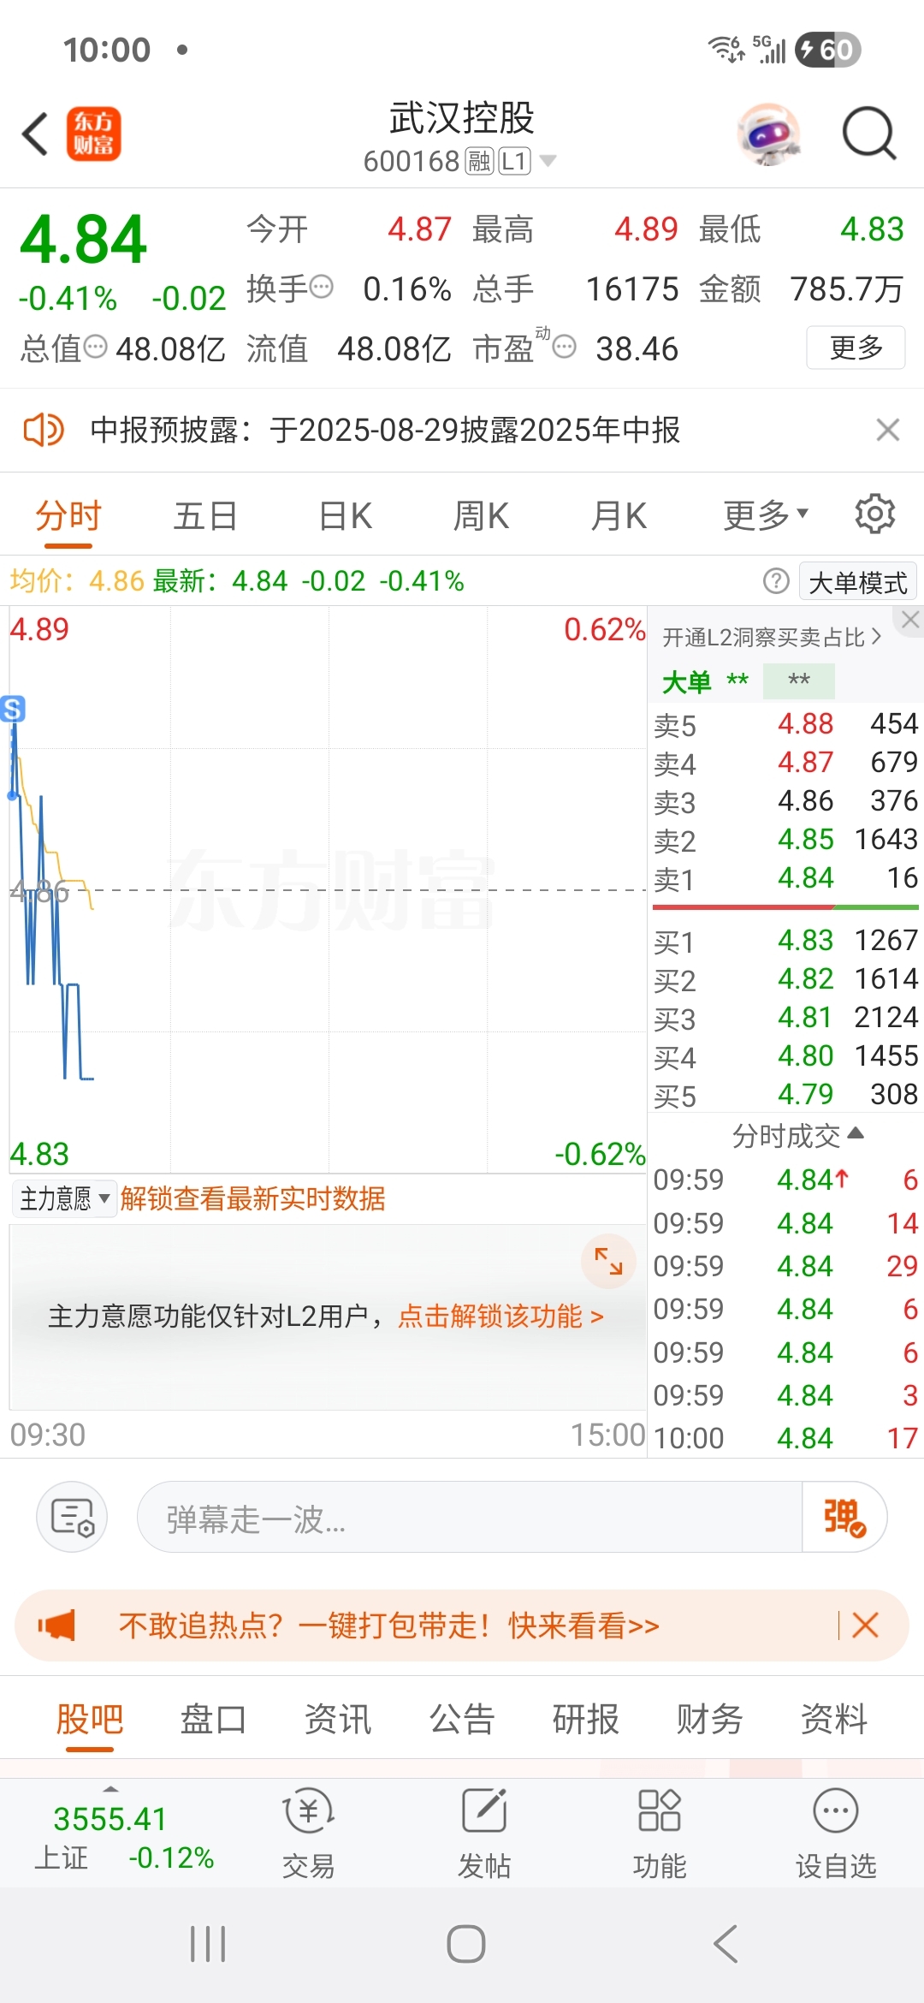Viewport: 924px width, 2003px height.
Task: Tap the orange megaphone promo icon
Action: 56,1625
